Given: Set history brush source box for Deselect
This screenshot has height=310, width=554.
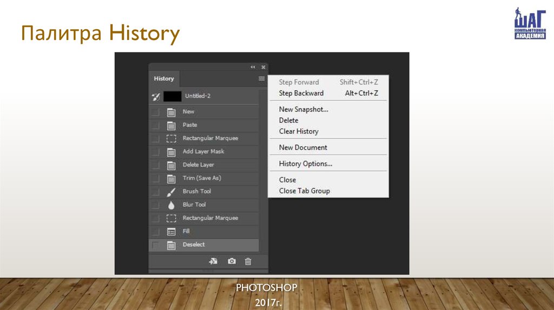Looking at the screenshot, I should click(x=156, y=245).
